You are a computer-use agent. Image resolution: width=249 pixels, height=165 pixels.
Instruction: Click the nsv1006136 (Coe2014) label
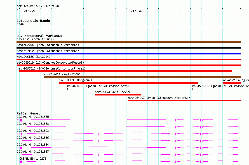[x=34, y=57]
